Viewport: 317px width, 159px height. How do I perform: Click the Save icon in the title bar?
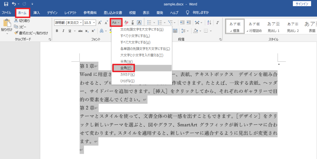[x=6, y=4]
